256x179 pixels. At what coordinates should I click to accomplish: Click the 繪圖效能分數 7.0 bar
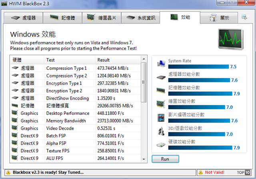197,107
